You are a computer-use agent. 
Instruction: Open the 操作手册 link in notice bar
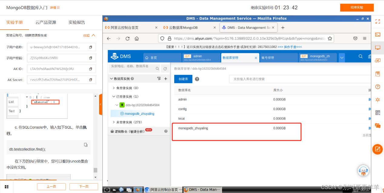coord(289,47)
